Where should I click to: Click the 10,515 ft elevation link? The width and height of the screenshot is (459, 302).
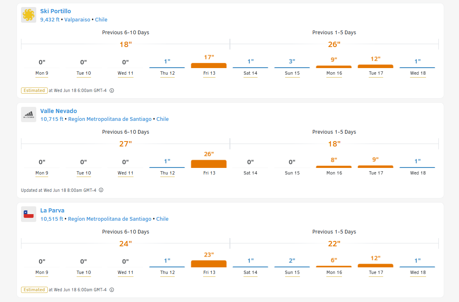tap(52, 219)
